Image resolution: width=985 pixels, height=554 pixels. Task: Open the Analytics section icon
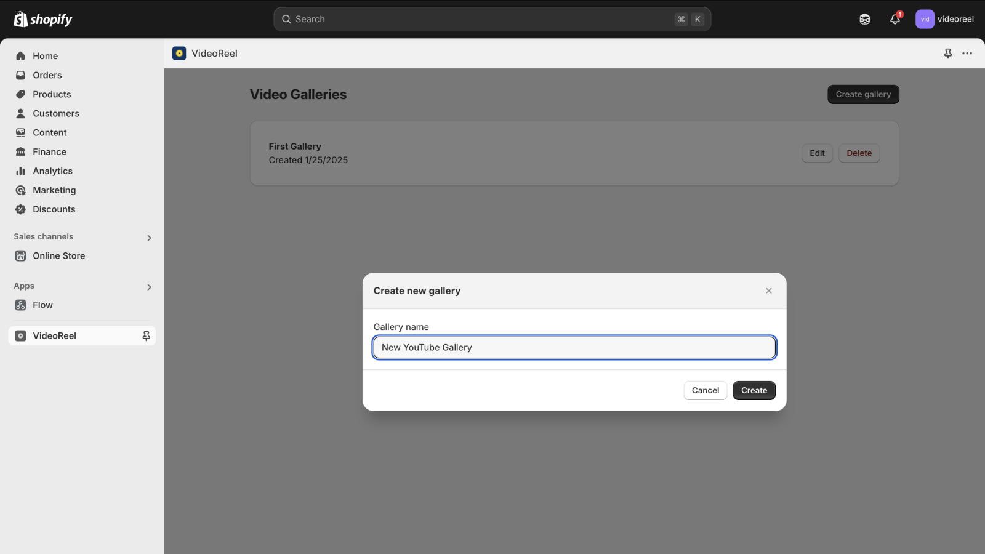(20, 171)
